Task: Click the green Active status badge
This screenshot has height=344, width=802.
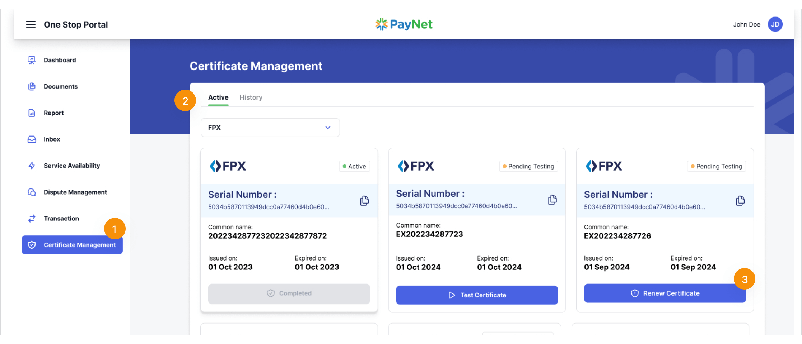Action: pyautogui.click(x=354, y=166)
